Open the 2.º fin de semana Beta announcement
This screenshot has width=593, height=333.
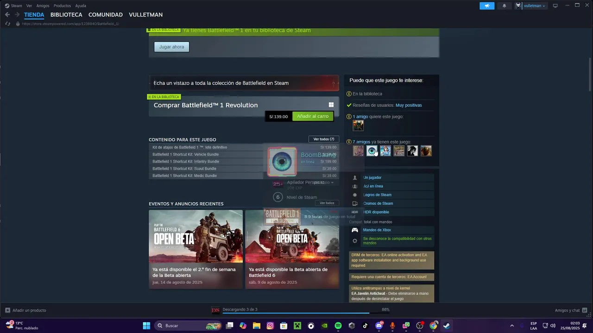coord(196,249)
